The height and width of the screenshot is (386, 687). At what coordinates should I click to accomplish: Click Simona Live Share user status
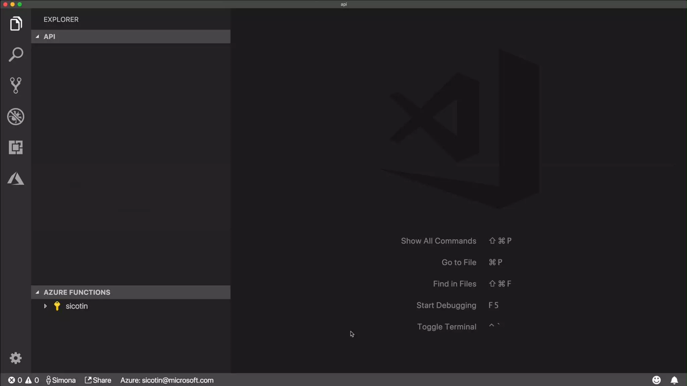(x=61, y=380)
